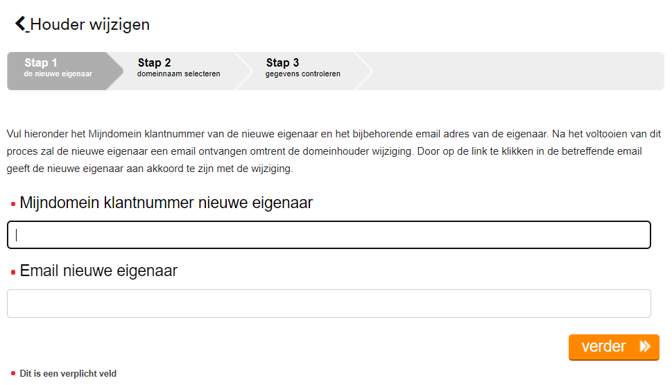The height and width of the screenshot is (385, 672).
Task: Click into the Email nieuwe eigenaar field
Action: coord(329,304)
